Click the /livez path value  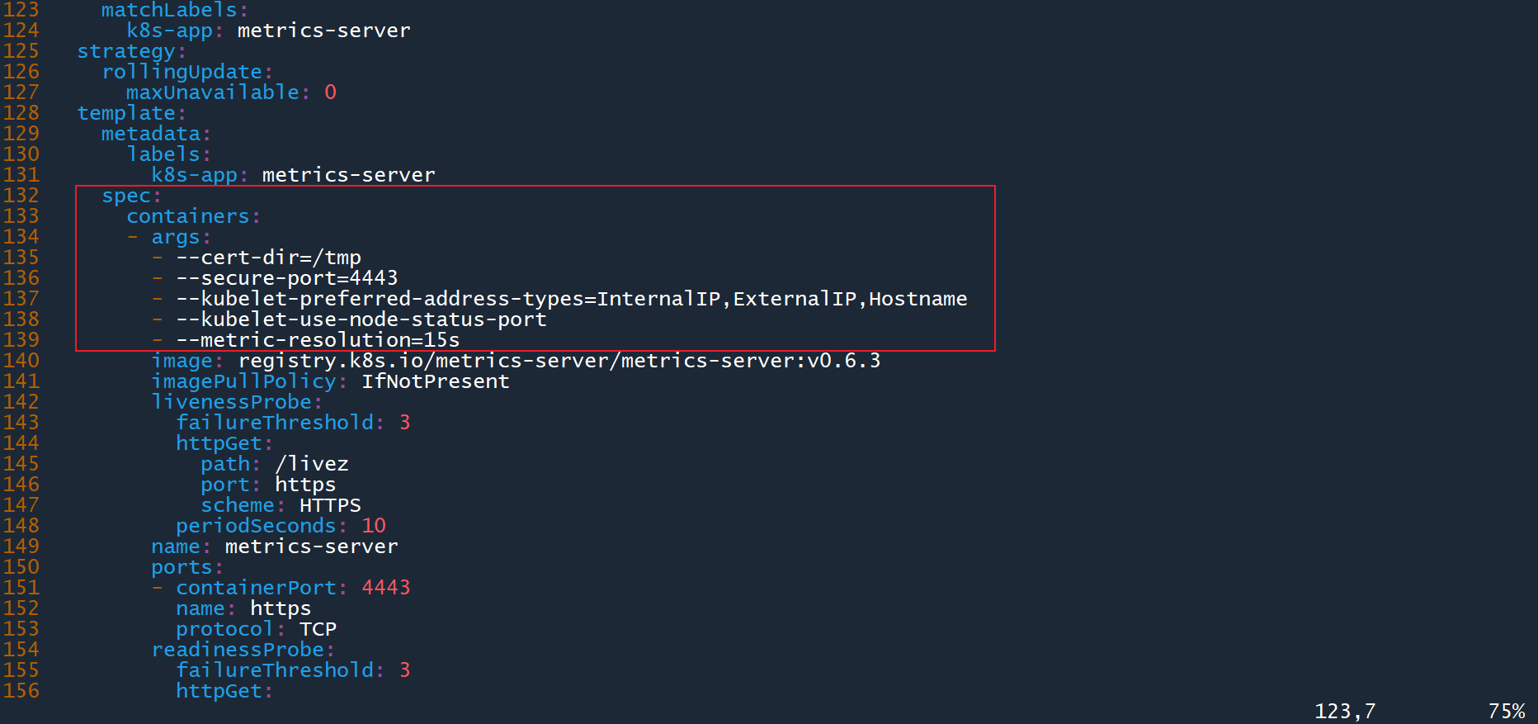coord(312,464)
